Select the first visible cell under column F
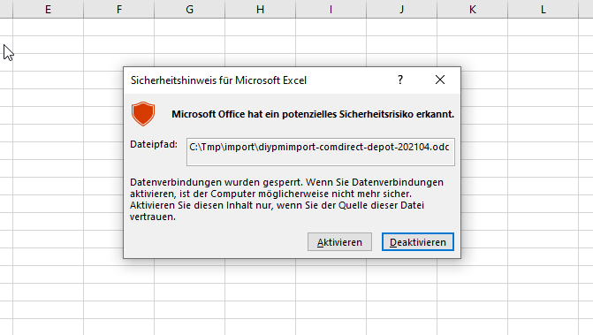This screenshot has height=335, width=593. (118, 27)
